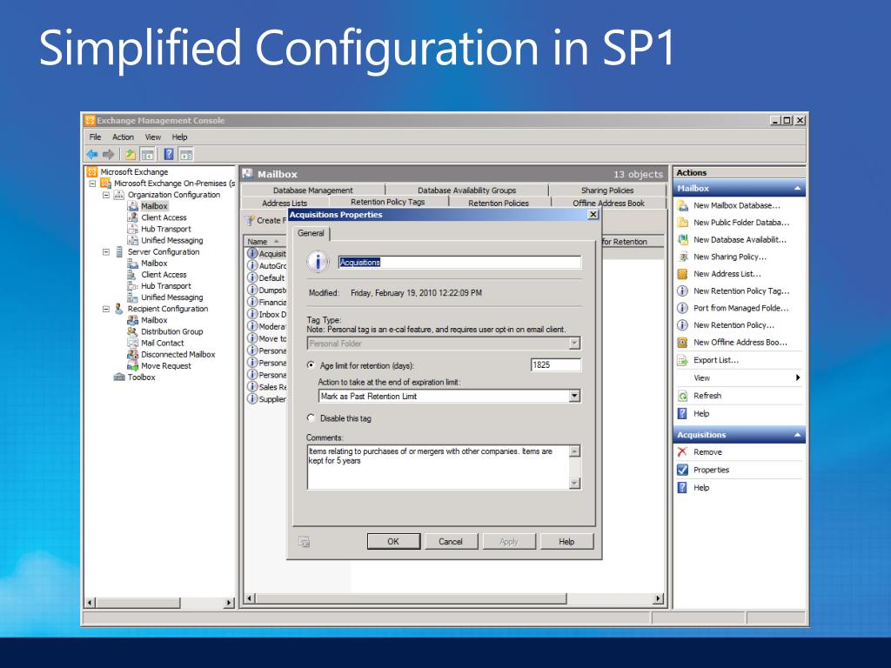Select Hub Transport under Organization Configuration
The height and width of the screenshot is (668, 891).
(x=166, y=229)
